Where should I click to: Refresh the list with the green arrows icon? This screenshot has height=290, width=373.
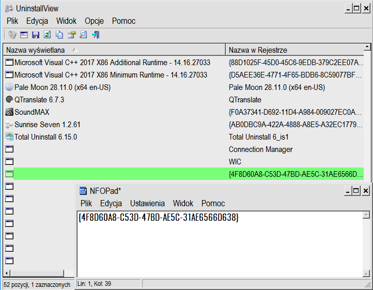48,35
